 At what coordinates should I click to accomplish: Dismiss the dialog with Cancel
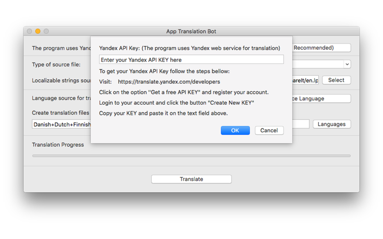[269, 130]
